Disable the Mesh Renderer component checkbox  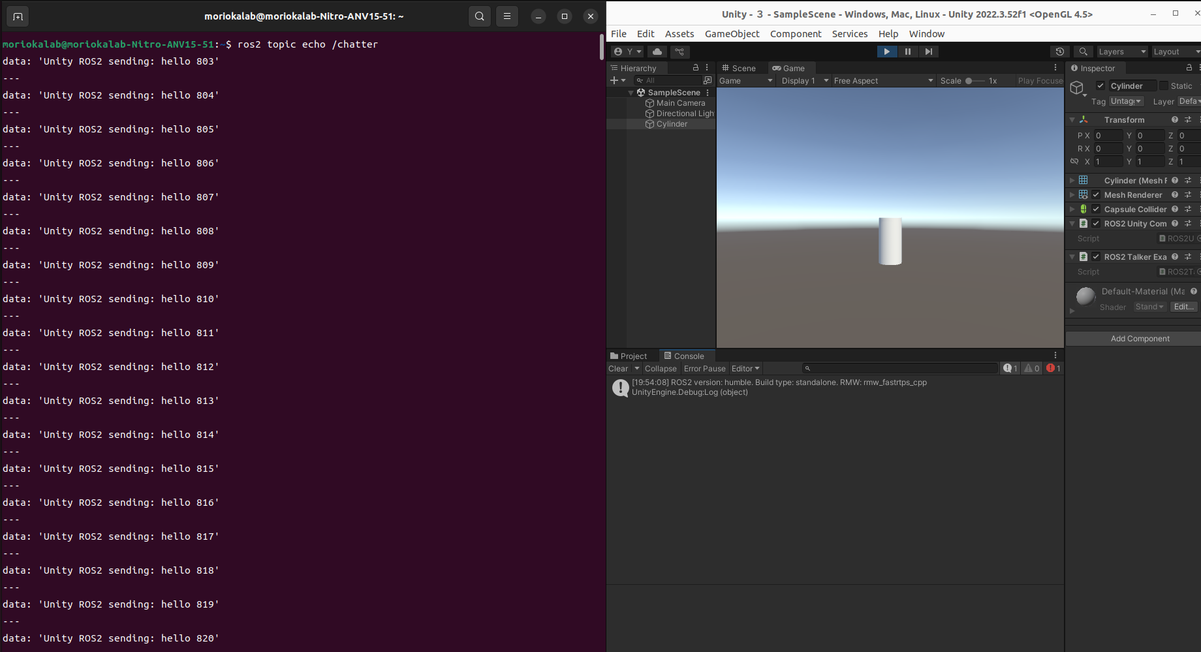pos(1096,194)
